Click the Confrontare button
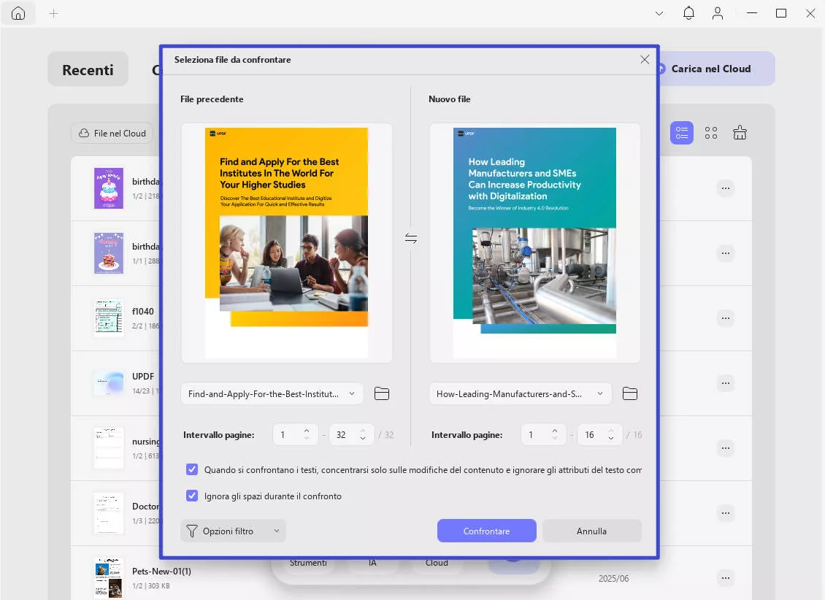This screenshot has width=825, height=600. (x=487, y=531)
